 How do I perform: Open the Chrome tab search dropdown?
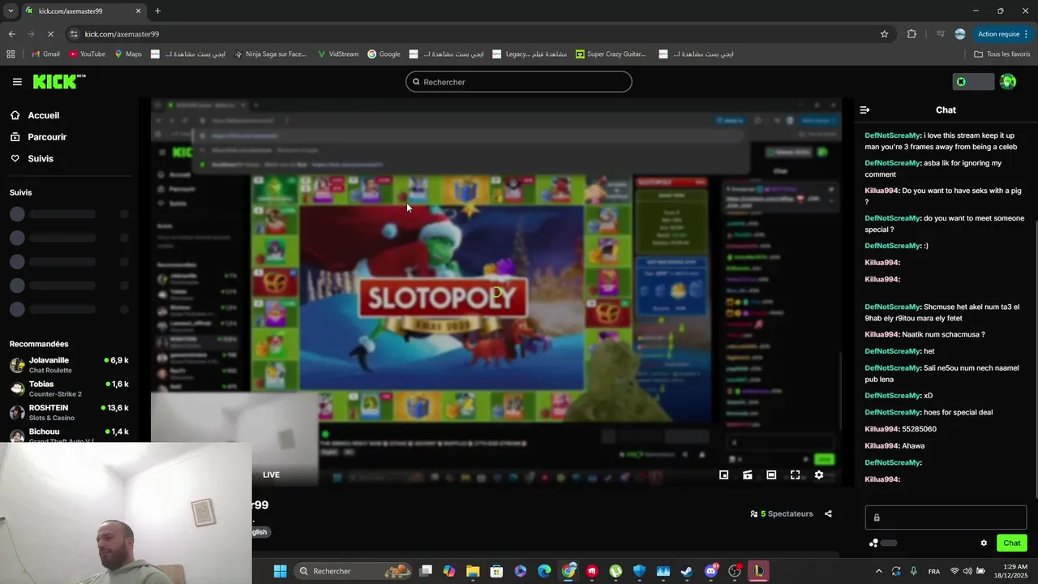[11, 11]
